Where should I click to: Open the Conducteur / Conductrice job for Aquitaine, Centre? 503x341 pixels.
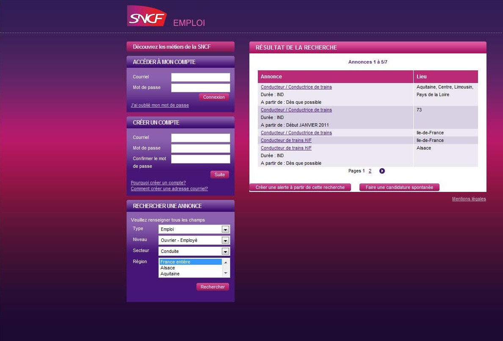[x=296, y=87]
